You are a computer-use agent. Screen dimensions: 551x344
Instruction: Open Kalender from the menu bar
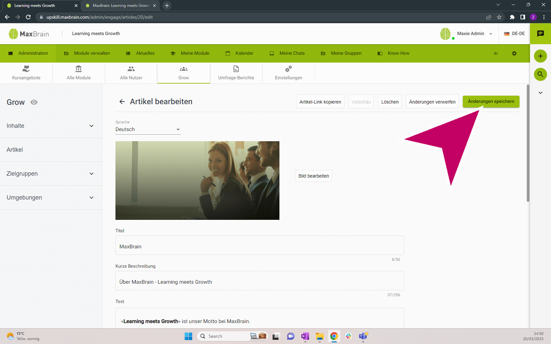click(x=239, y=53)
